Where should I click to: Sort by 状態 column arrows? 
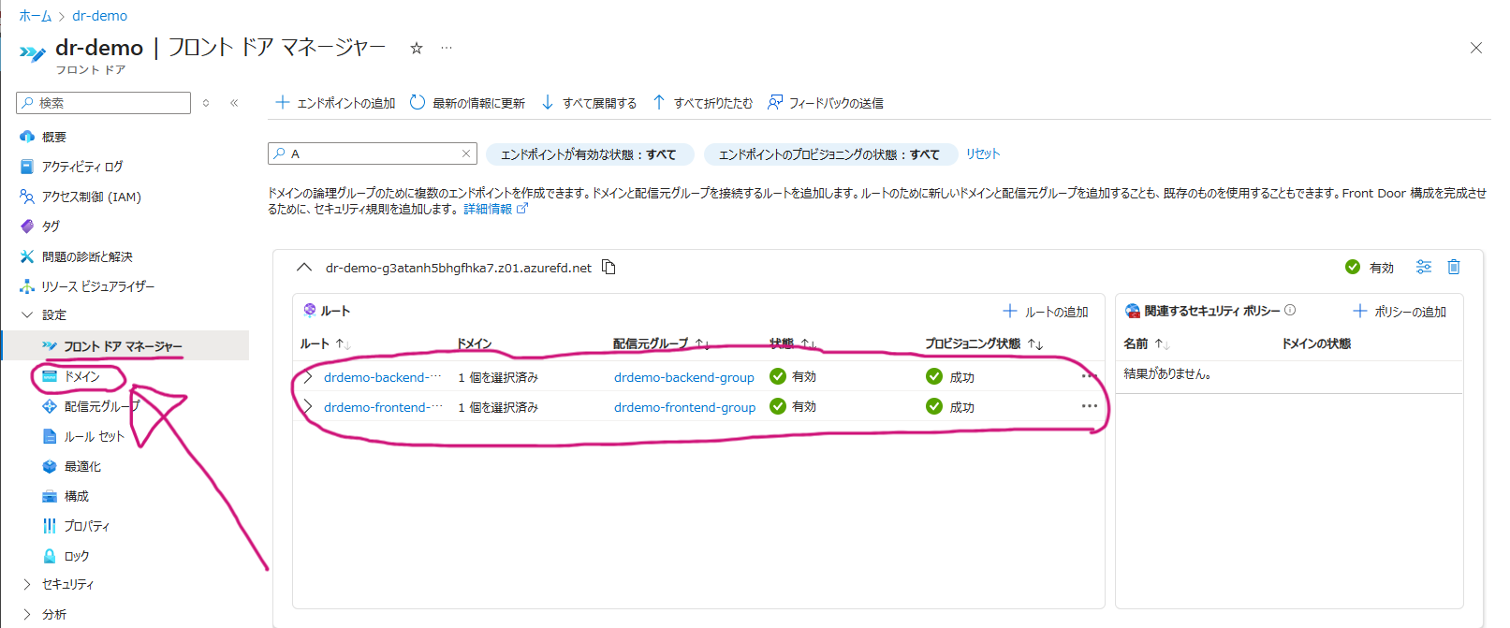tap(809, 344)
